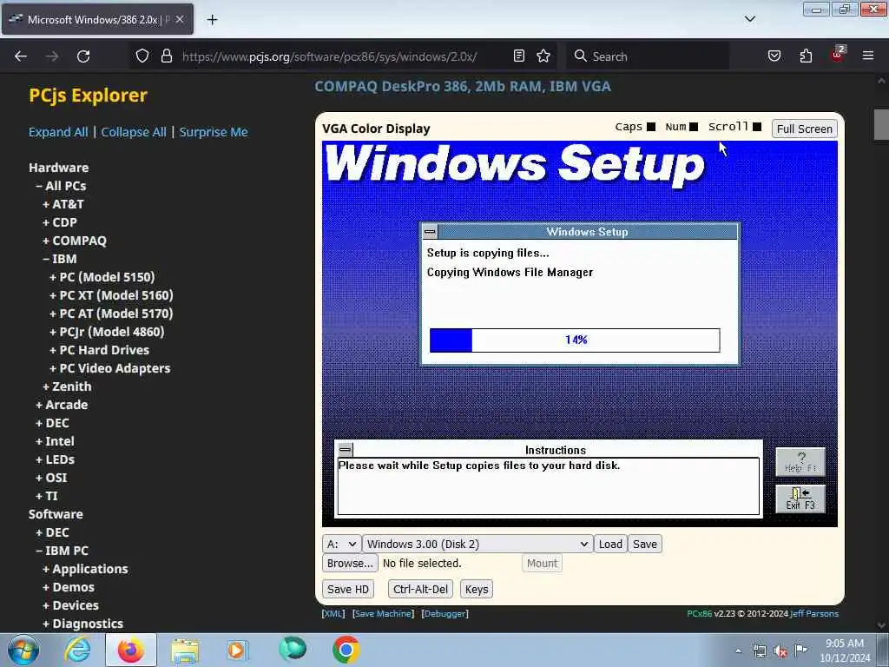
Task: Click the Exit F3 setup button
Action: tap(800, 499)
